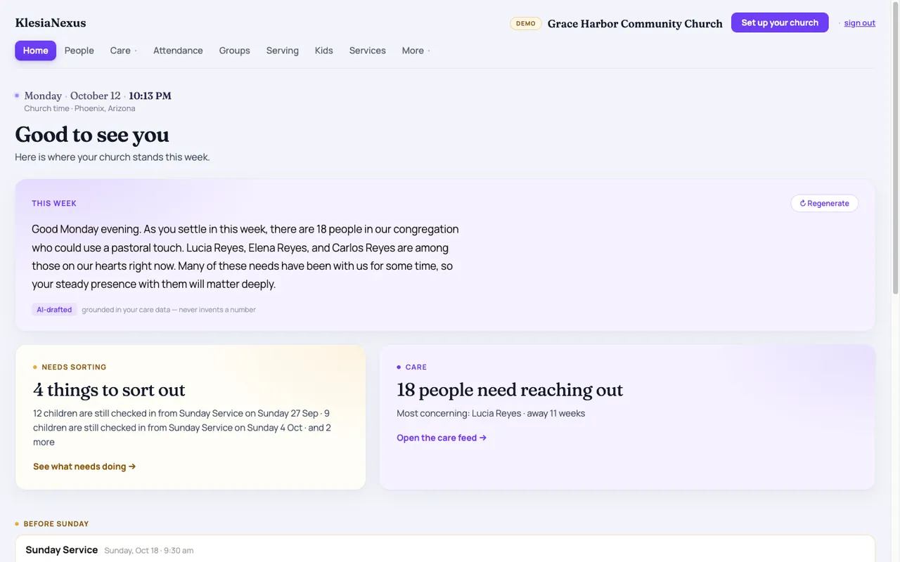The image size is (900, 562).
Task: Click See what needs doing link
Action: coord(84,466)
